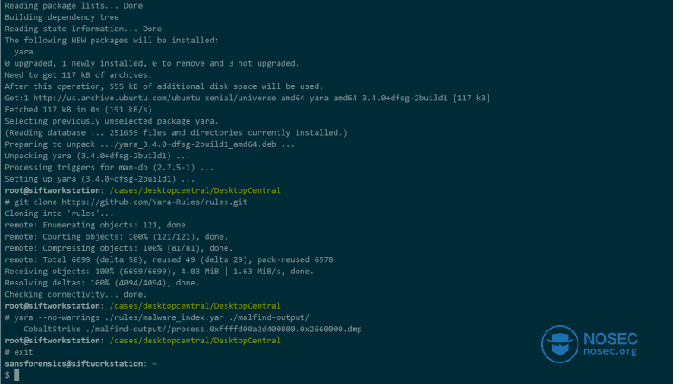This screenshot has height=384, width=683.
Task: Click the terminal cursor block at the $ prompt
Action: [16, 374]
